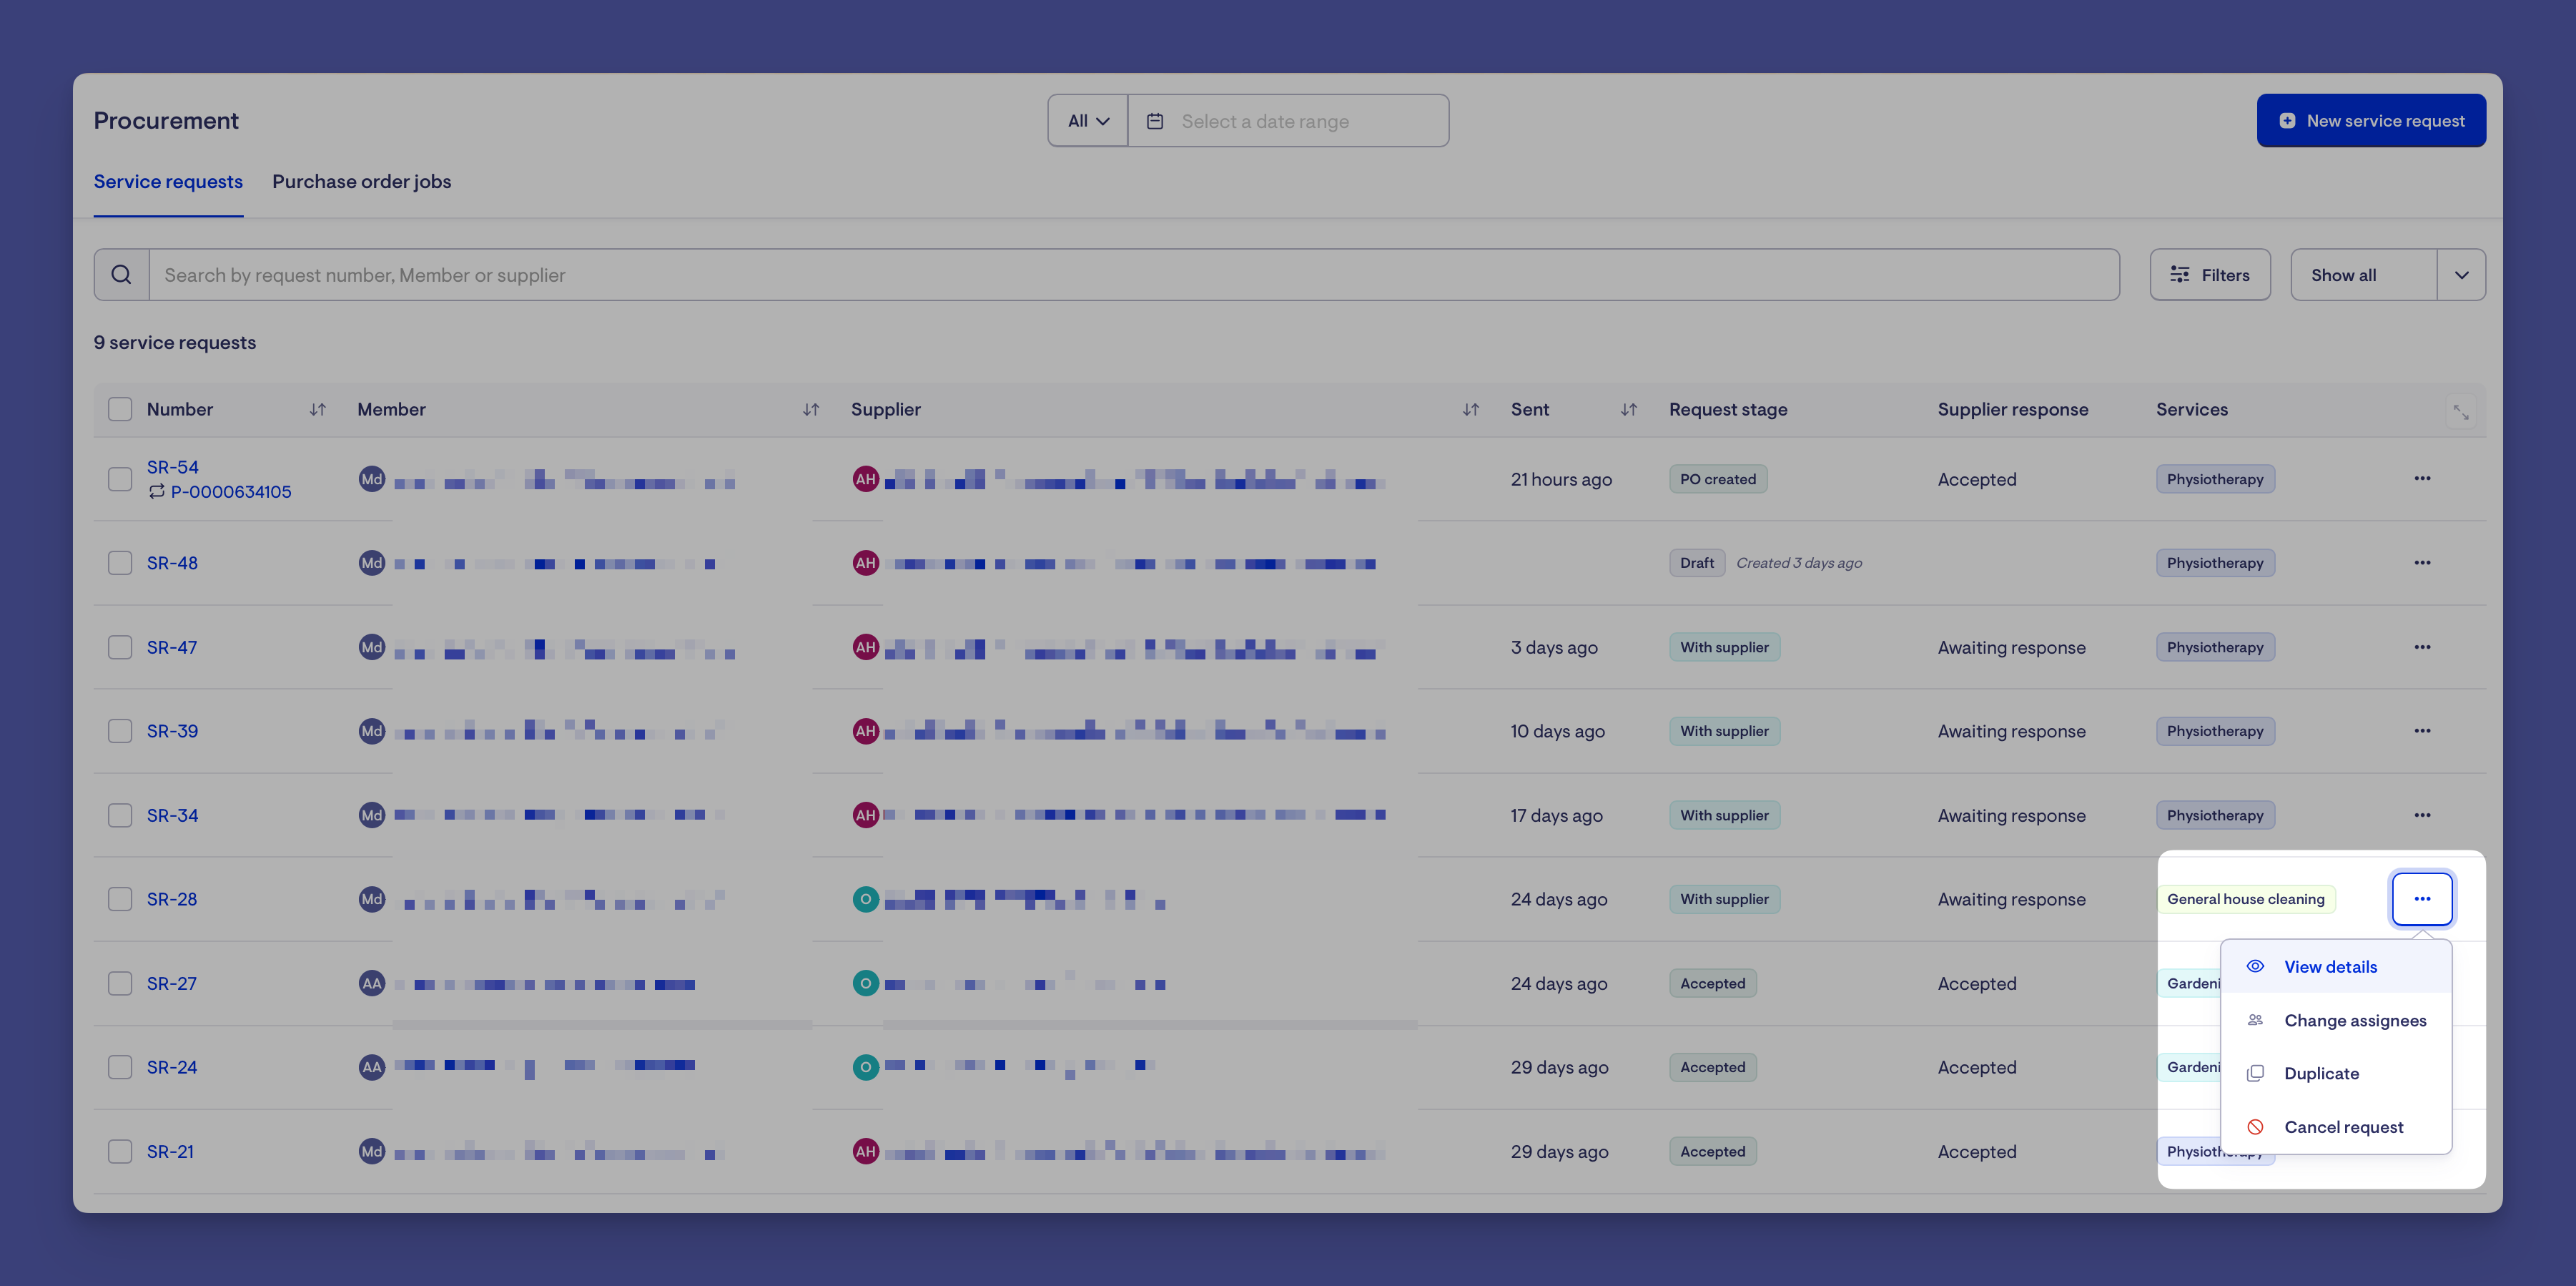Open purchase order P-0000634105 link
2576x1286 pixels.
pos(231,491)
